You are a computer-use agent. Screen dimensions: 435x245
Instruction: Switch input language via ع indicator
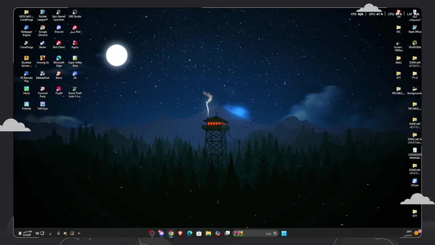coord(50,233)
